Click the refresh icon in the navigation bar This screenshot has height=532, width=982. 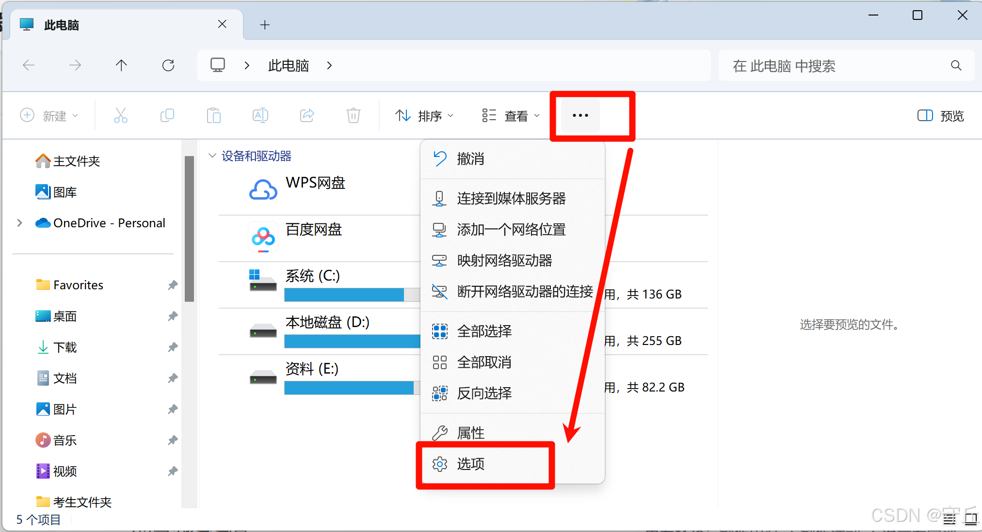point(168,65)
